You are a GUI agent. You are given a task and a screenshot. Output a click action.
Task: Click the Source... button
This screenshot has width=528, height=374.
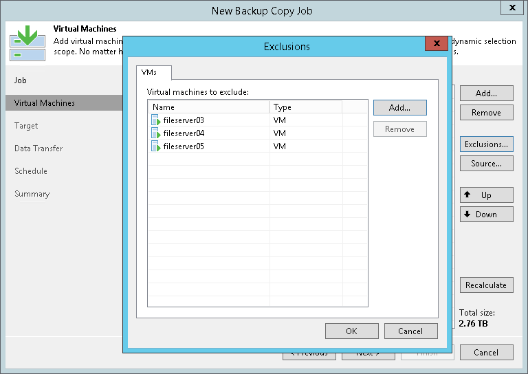point(487,163)
